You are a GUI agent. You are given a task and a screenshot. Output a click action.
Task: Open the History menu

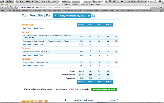coord(35,2)
